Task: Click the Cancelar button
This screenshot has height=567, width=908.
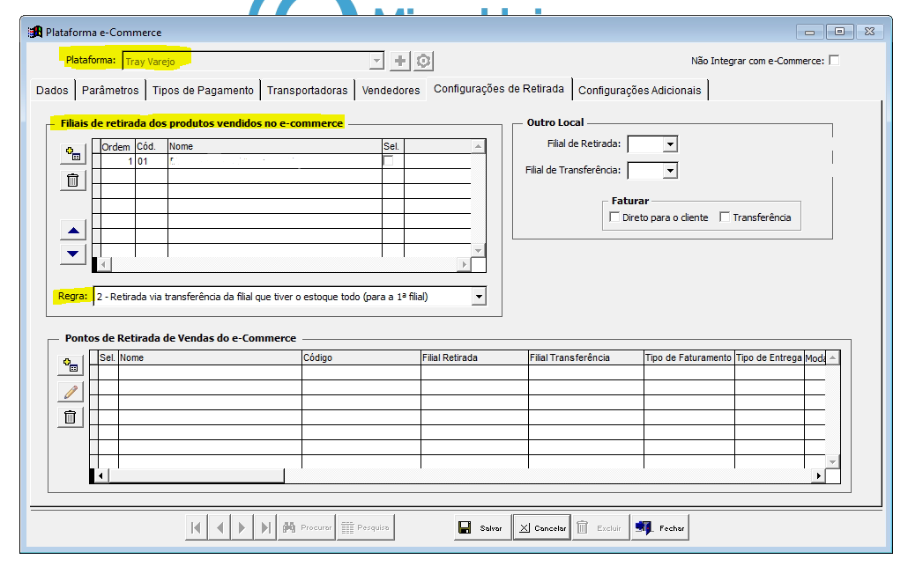Action: (542, 527)
